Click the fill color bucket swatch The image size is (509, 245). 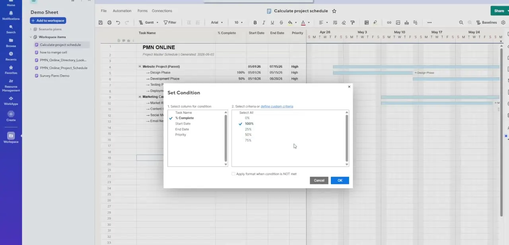[290, 23]
